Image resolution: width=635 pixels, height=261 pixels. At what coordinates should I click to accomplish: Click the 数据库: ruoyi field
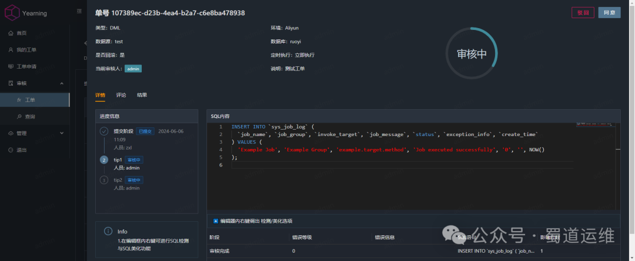pos(286,41)
